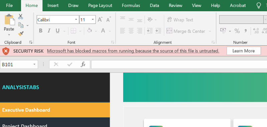Screen dimensions: 267x127
Task: Click the Orientation angled text icon
Action: tap(150, 20)
